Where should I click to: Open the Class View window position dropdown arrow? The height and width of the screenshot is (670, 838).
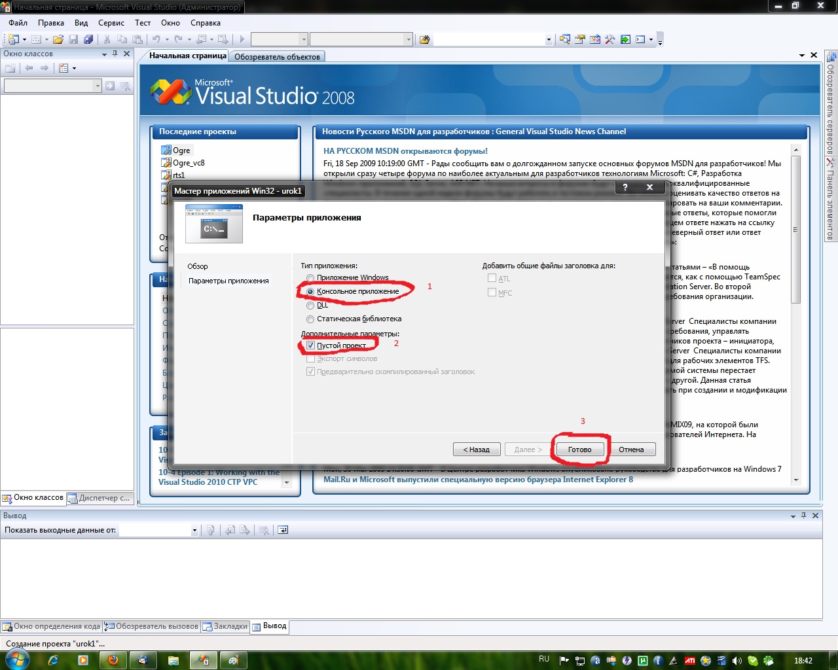[104, 54]
